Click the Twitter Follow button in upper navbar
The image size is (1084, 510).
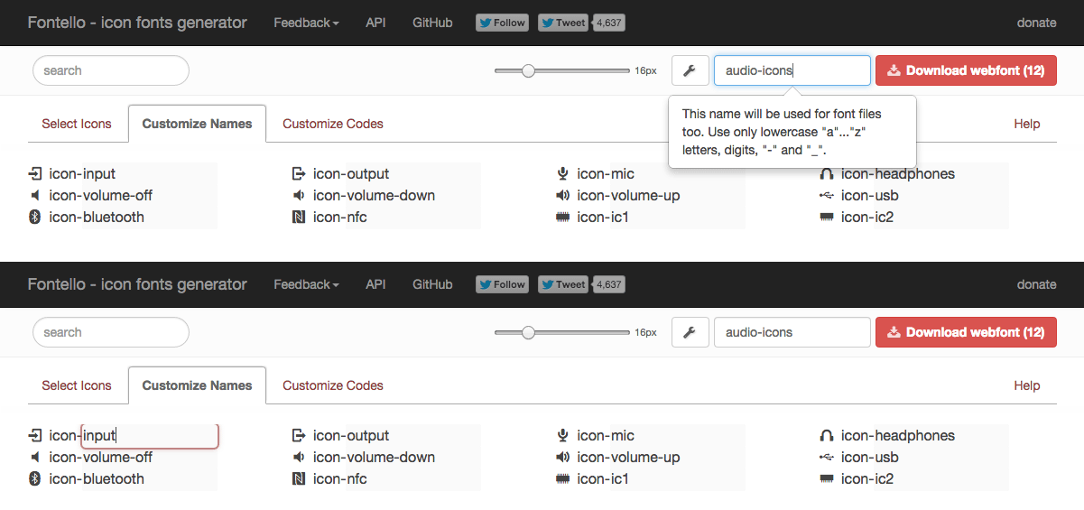pyautogui.click(x=502, y=23)
